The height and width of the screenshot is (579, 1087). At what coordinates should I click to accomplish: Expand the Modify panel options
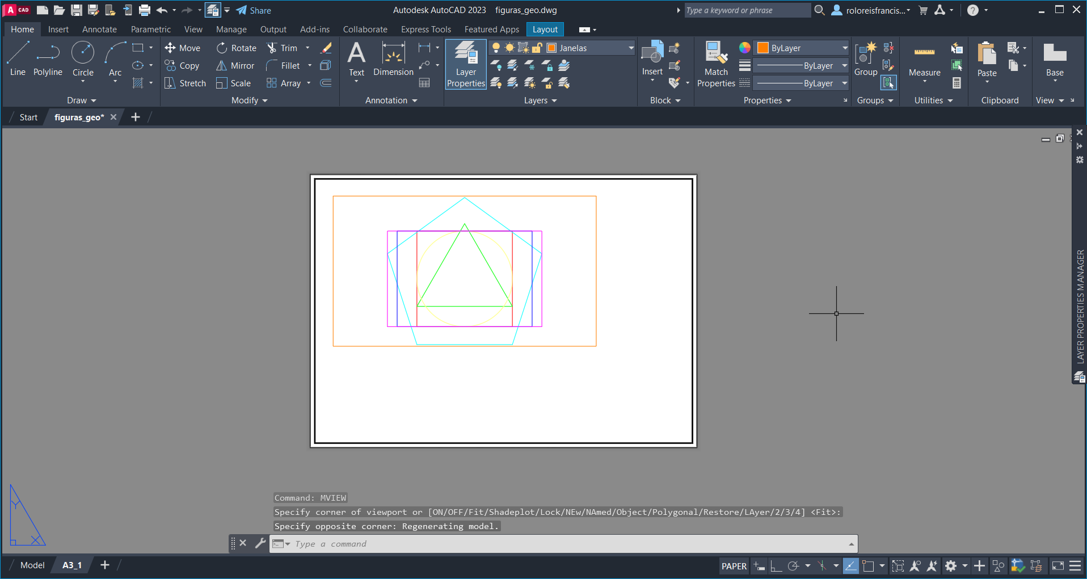click(250, 100)
